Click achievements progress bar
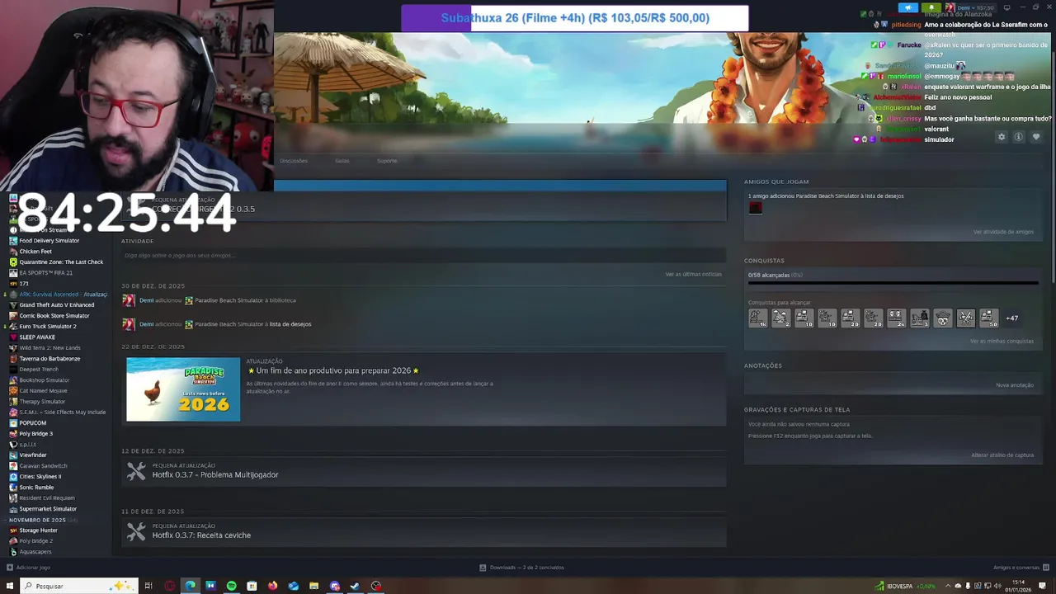 point(893,283)
